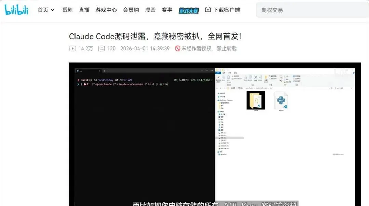This screenshot has height=206, width=369.
Task: Click the Explorer search box
Action: [x=344, y=88]
